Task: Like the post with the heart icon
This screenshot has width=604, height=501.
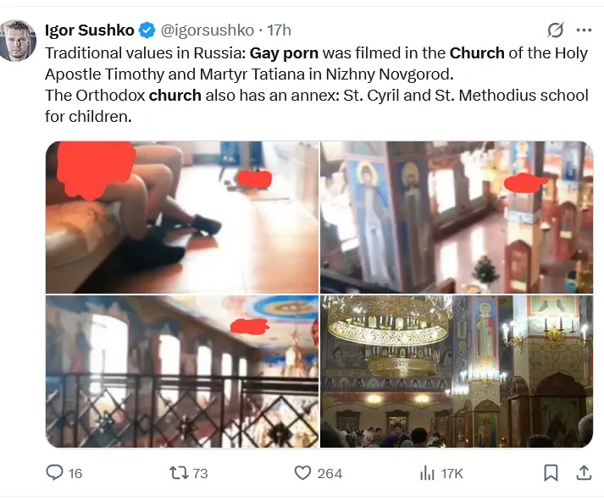Action: click(302, 473)
